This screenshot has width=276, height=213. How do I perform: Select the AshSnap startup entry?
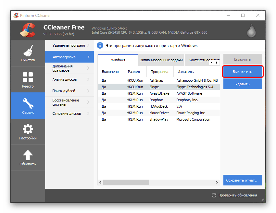click(159, 80)
